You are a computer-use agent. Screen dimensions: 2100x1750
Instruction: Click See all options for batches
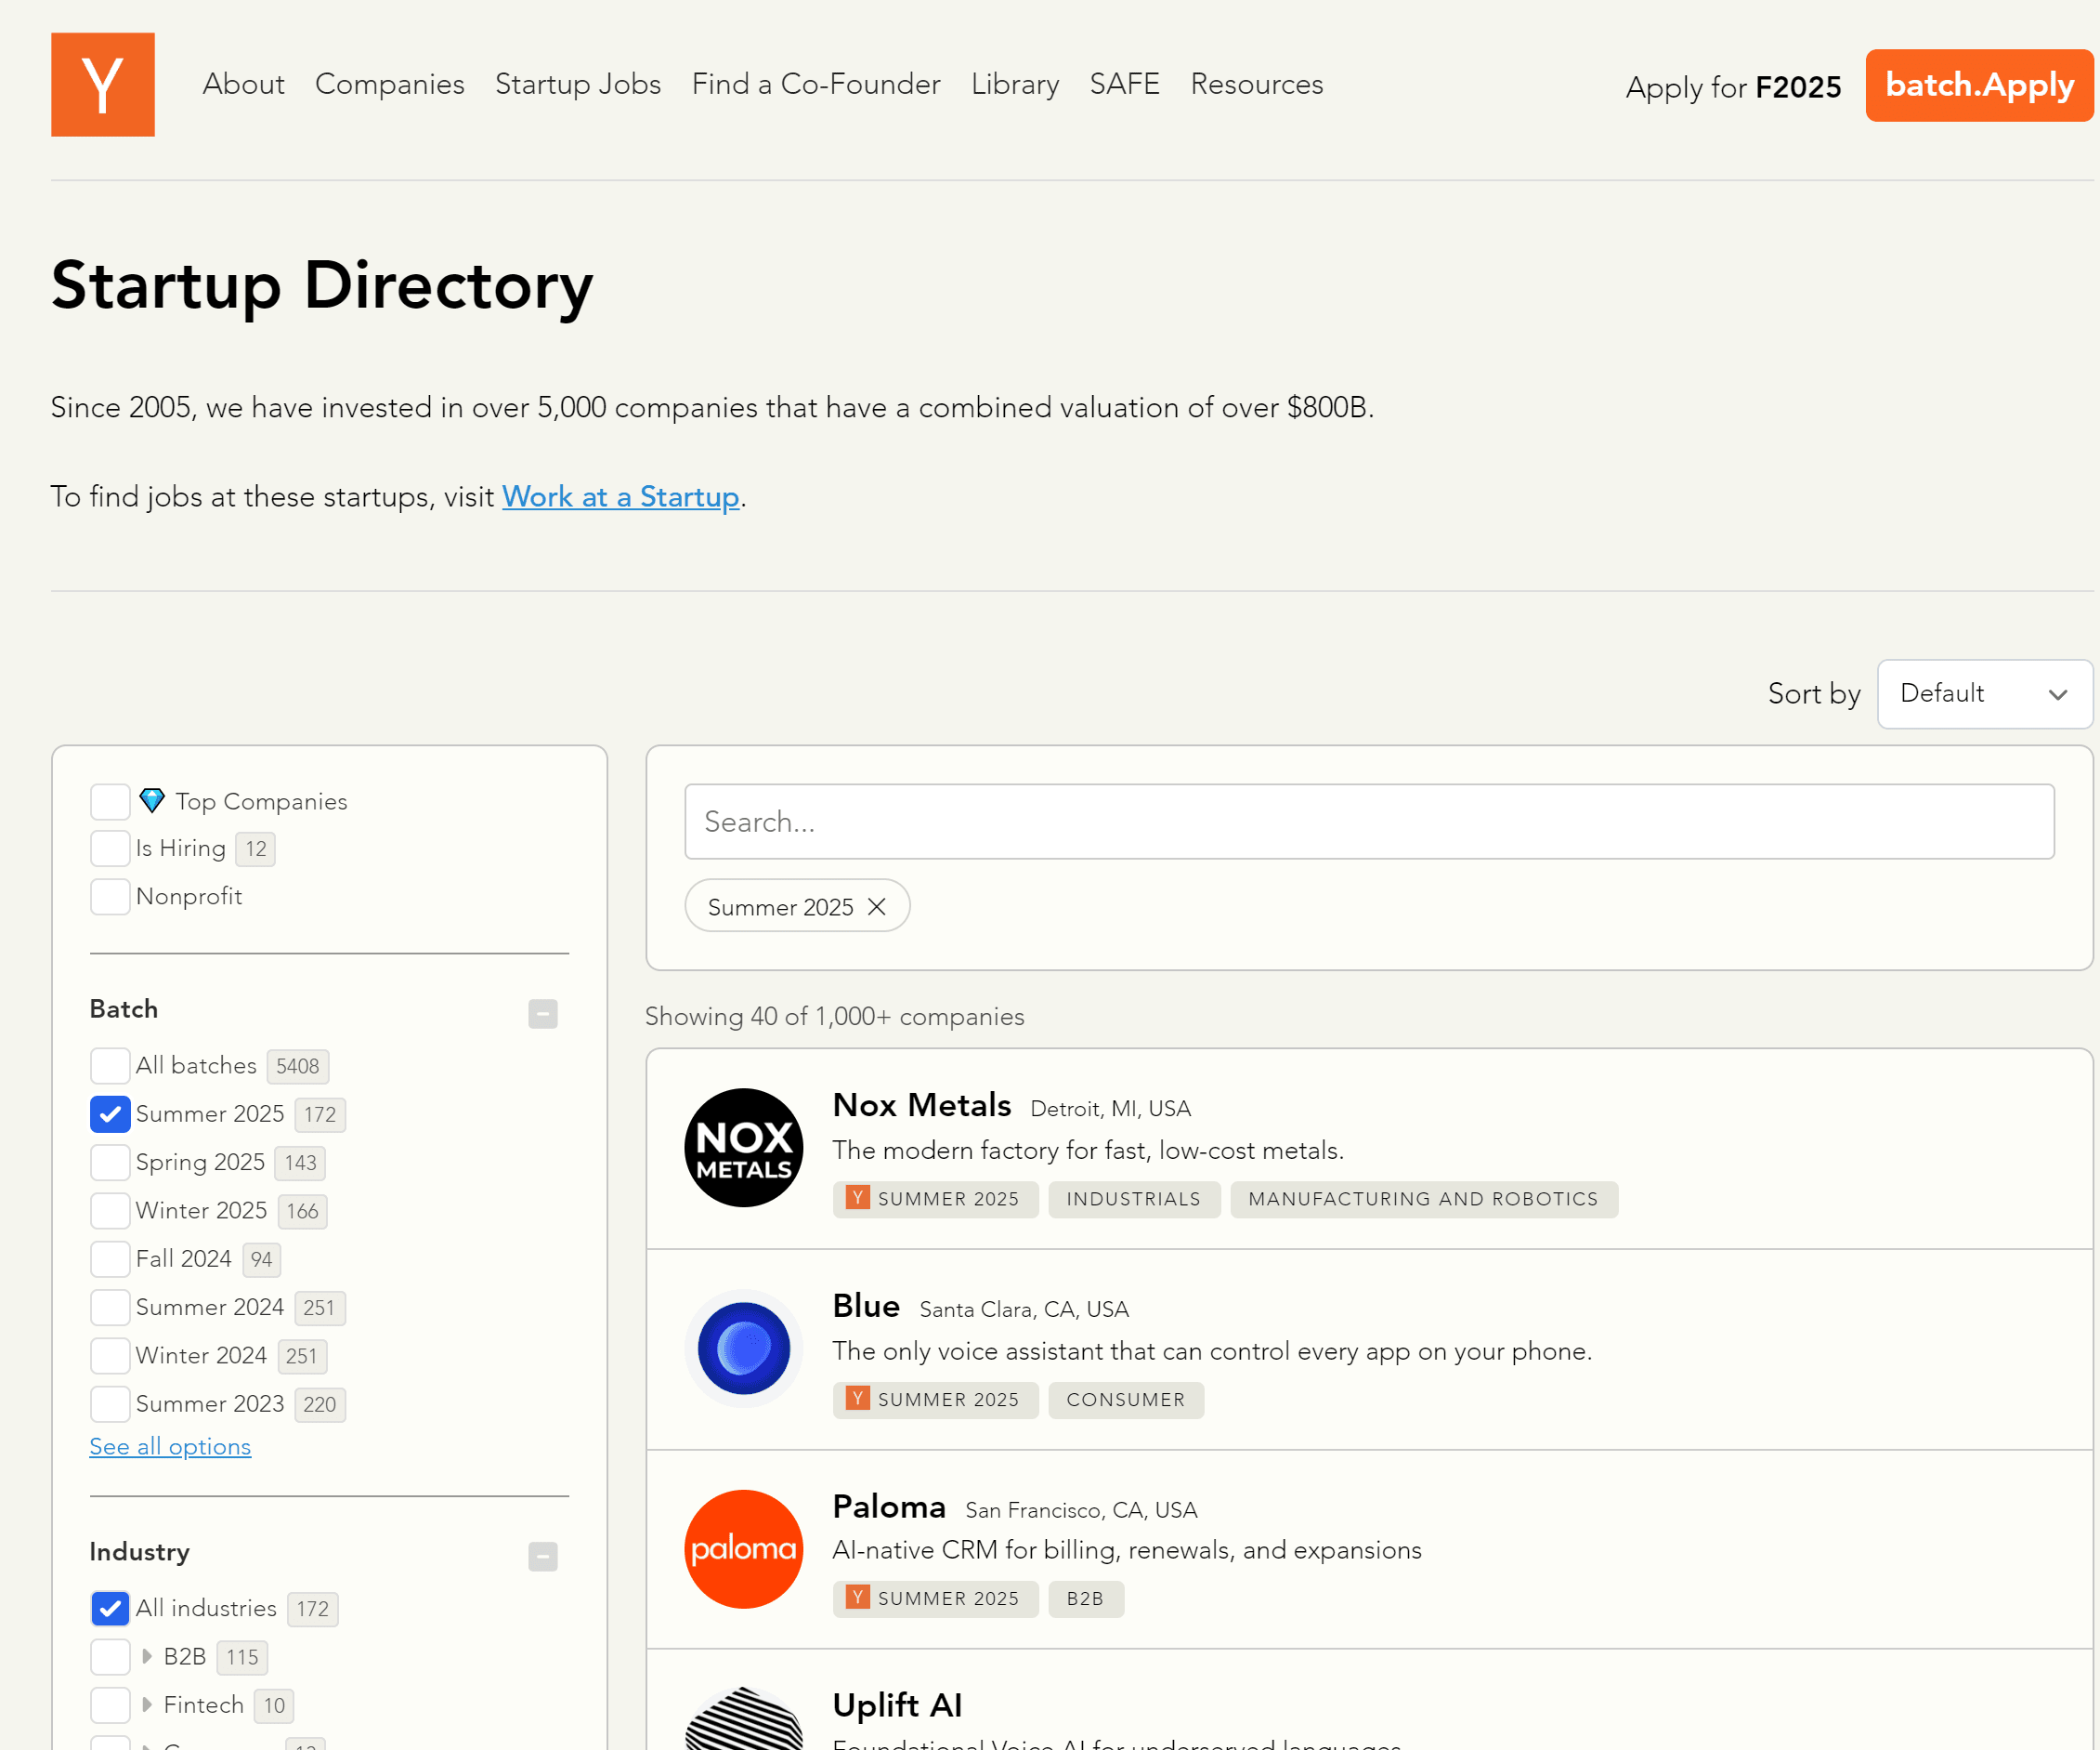click(170, 1447)
